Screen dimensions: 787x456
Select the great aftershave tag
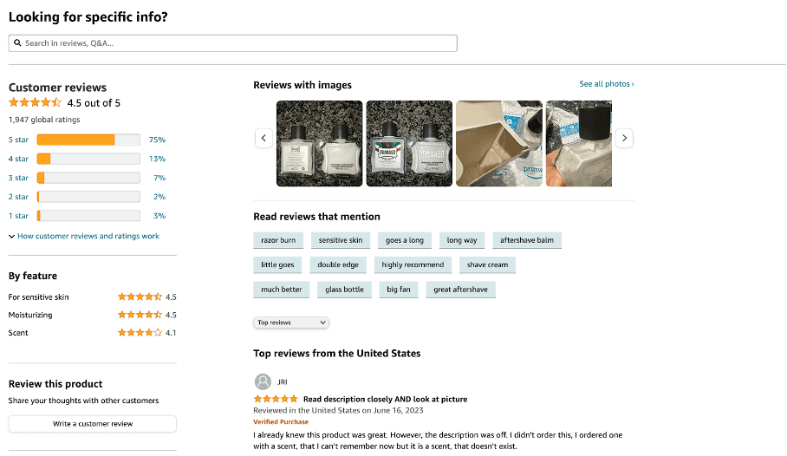[460, 290]
